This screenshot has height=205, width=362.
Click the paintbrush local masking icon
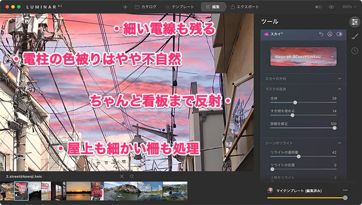[354, 36]
